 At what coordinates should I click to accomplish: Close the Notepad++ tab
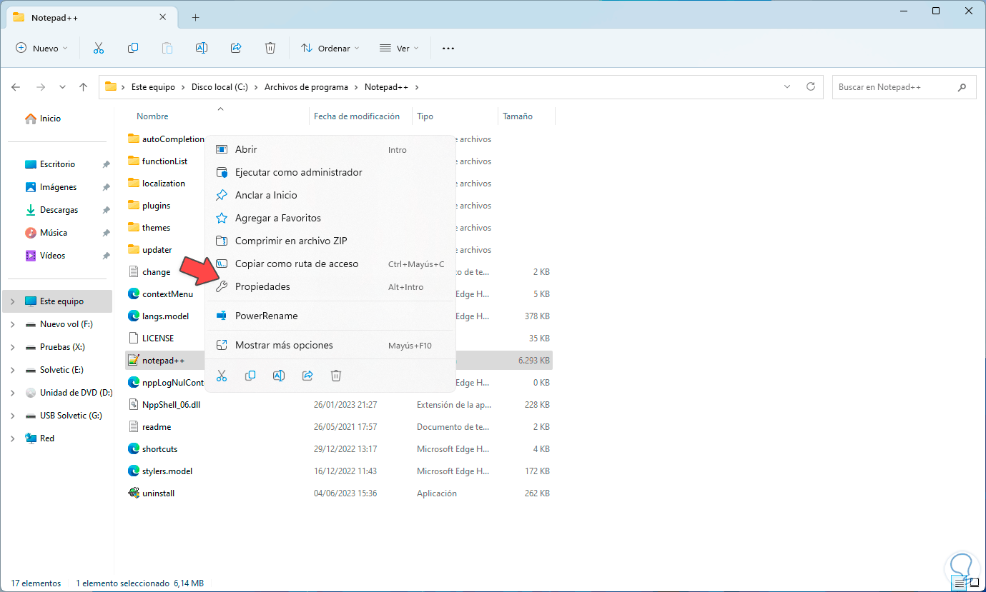tap(163, 17)
